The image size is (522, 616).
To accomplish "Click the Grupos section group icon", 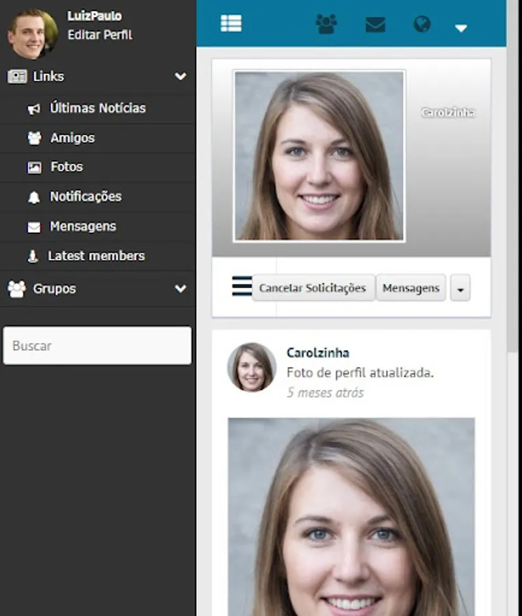I will [x=17, y=289].
